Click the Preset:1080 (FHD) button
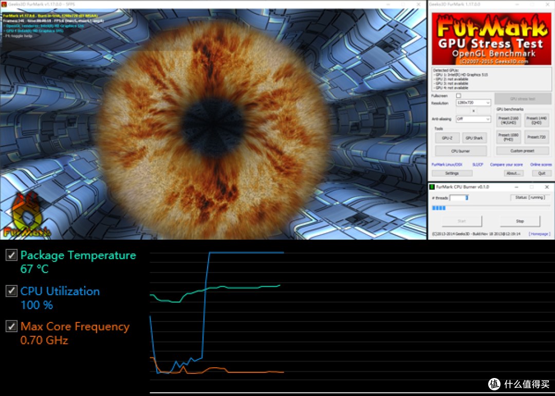The image size is (555, 396). click(x=508, y=137)
